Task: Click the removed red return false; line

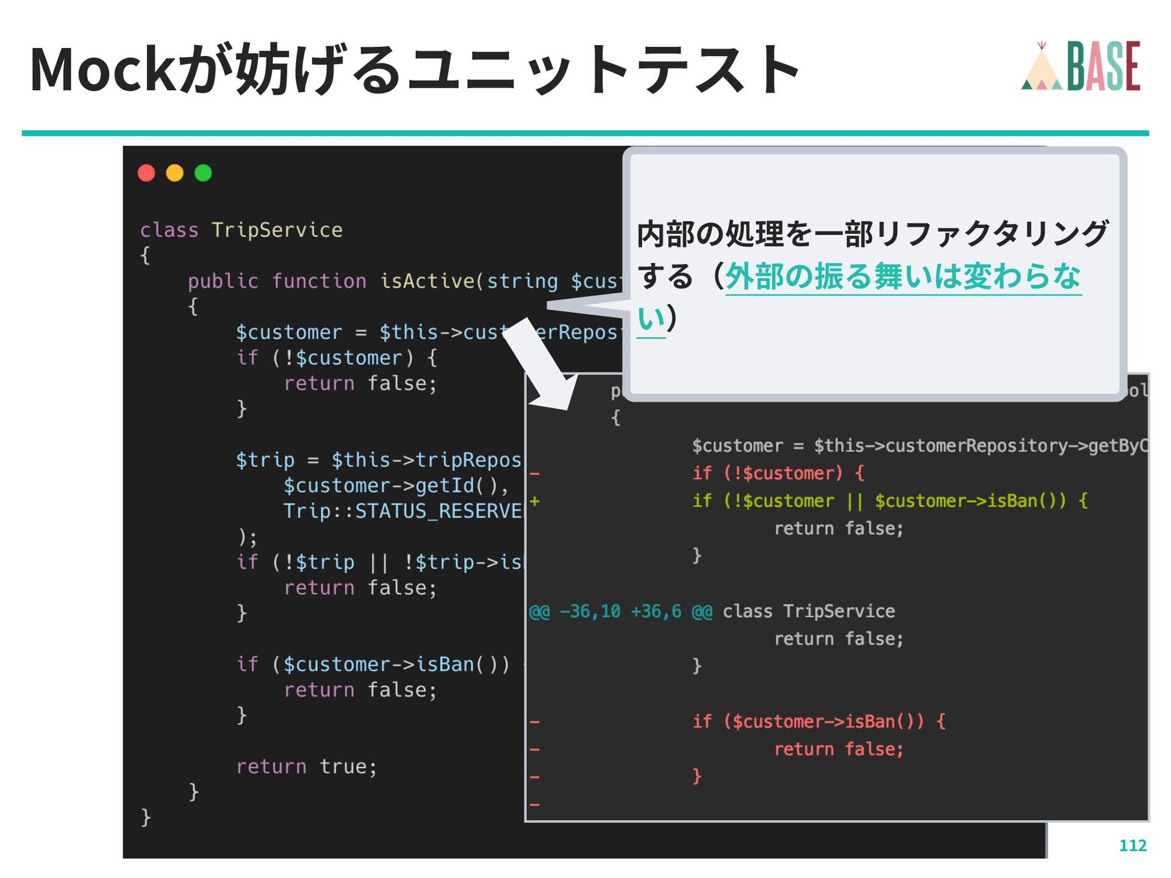Action: 839,749
